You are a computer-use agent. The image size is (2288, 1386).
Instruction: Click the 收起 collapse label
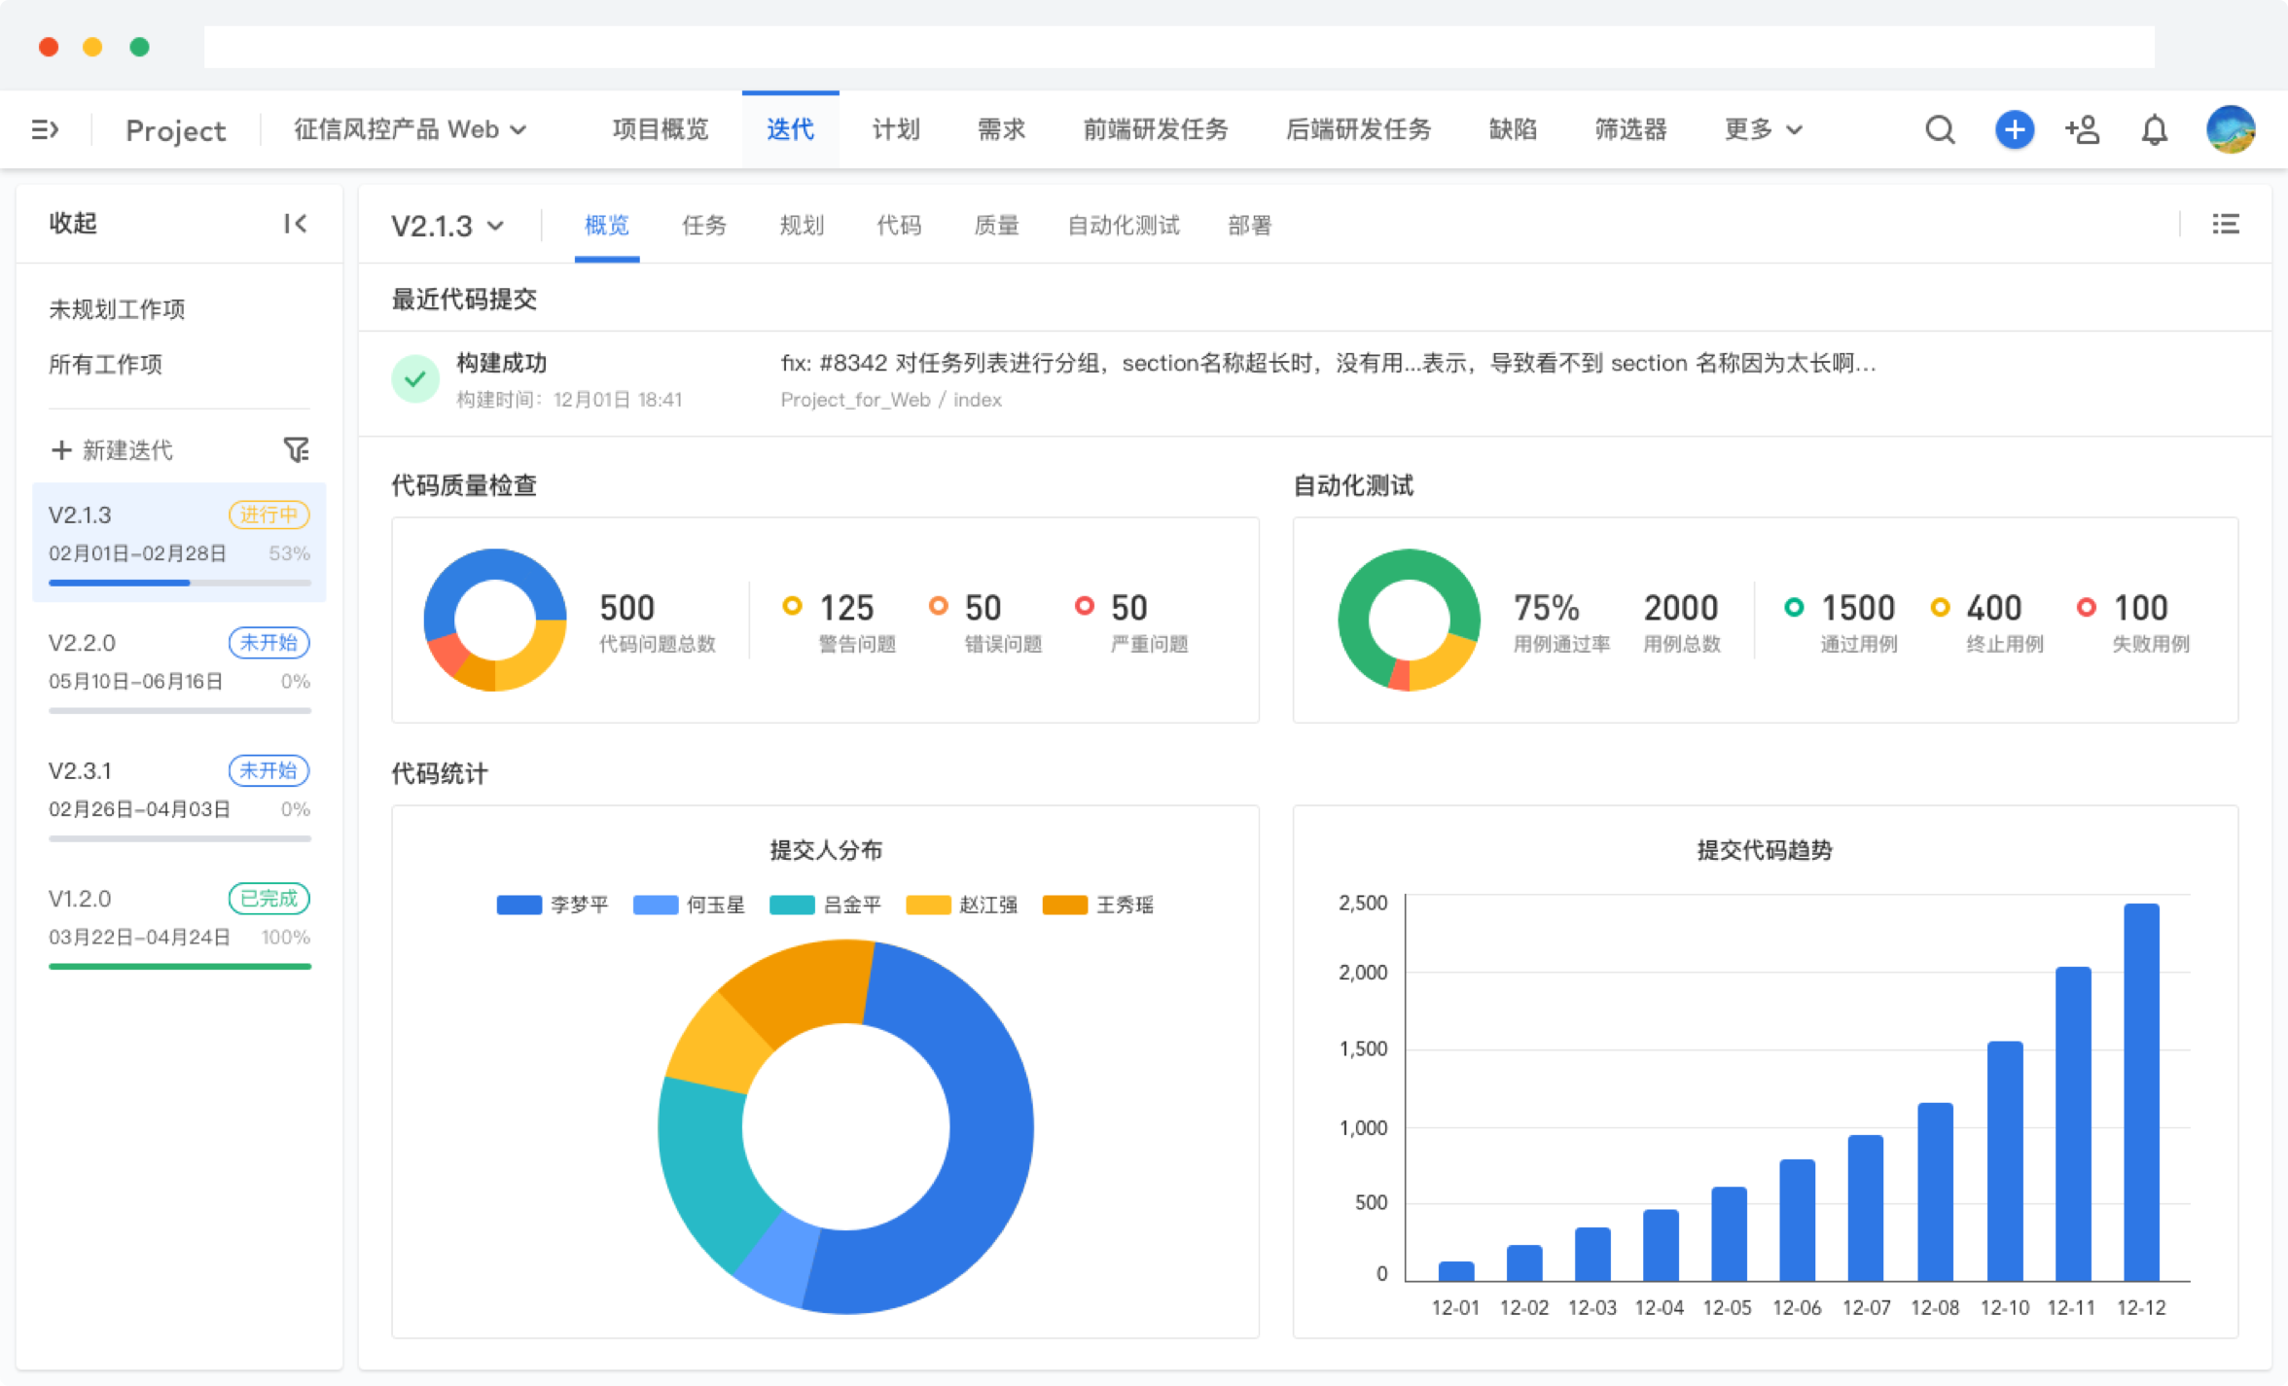coord(73,224)
